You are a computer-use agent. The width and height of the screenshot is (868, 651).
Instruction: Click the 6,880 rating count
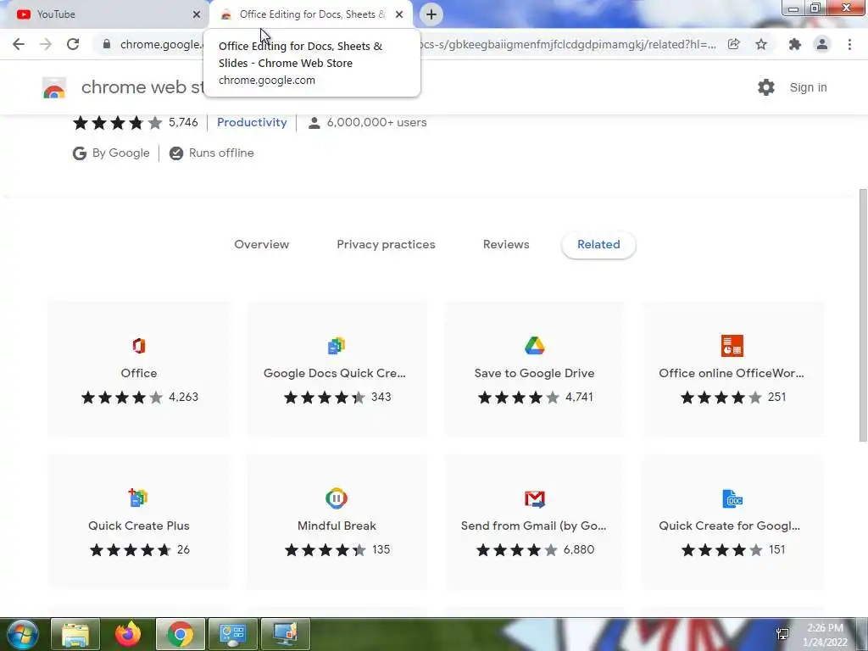(579, 549)
